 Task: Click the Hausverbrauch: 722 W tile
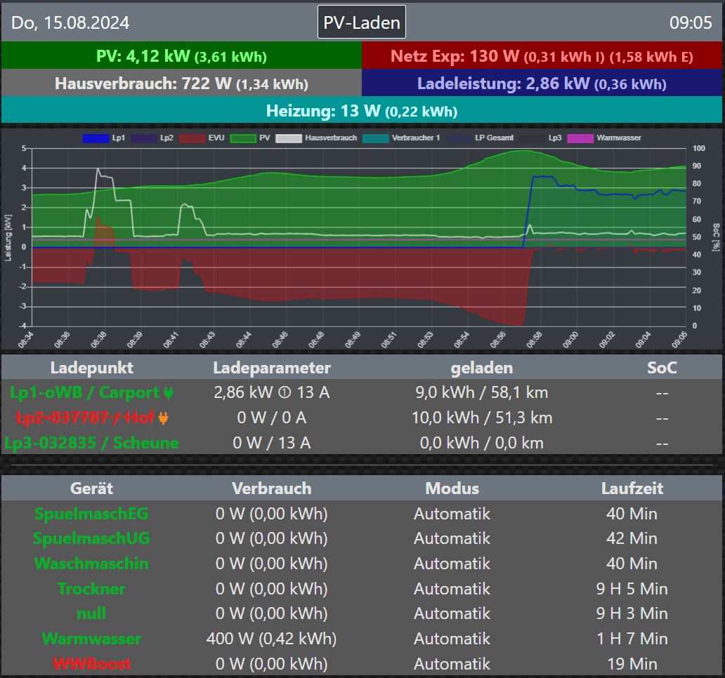tap(181, 83)
